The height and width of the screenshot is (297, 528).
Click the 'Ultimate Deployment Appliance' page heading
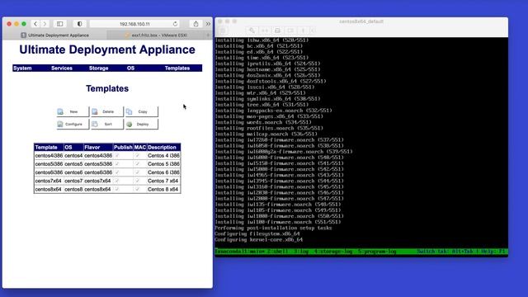pos(107,49)
